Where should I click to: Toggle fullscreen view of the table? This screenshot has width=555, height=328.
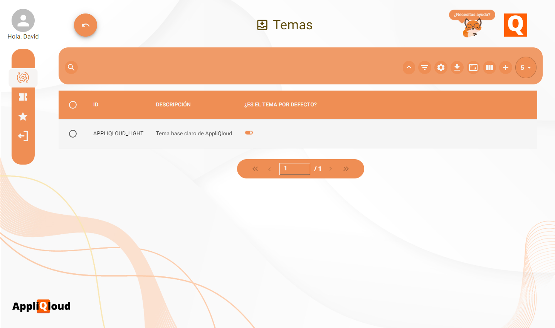click(x=473, y=67)
